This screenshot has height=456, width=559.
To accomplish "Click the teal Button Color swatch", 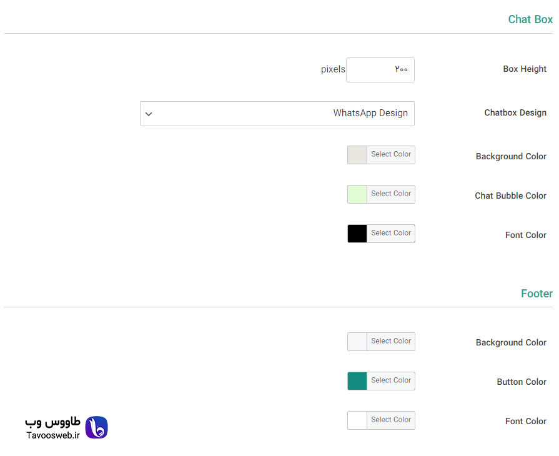I will [x=357, y=381].
